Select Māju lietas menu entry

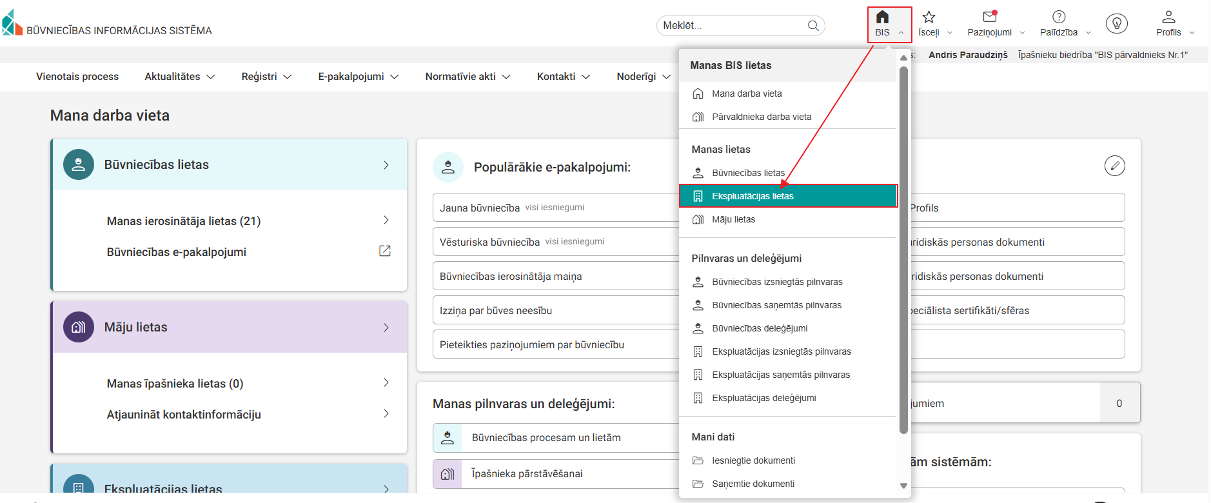(x=733, y=219)
